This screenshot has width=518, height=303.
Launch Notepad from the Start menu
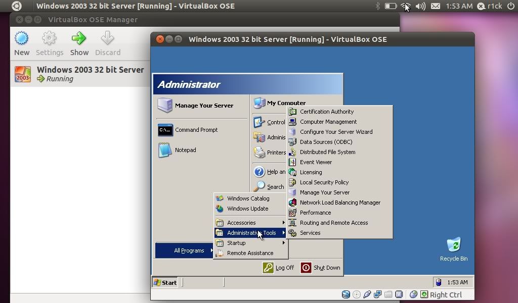point(185,150)
